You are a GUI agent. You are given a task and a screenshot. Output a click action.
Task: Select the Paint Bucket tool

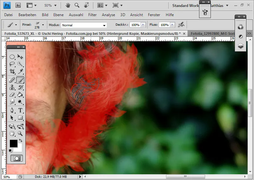tap(20, 95)
